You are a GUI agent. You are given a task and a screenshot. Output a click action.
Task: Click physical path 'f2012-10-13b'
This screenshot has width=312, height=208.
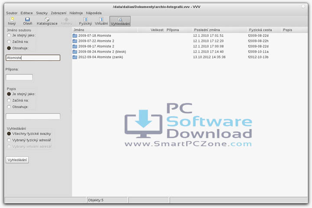[258, 57]
